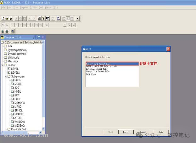Open the View menu
The width and height of the screenshot is (196, 143).
(x=15, y=8)
